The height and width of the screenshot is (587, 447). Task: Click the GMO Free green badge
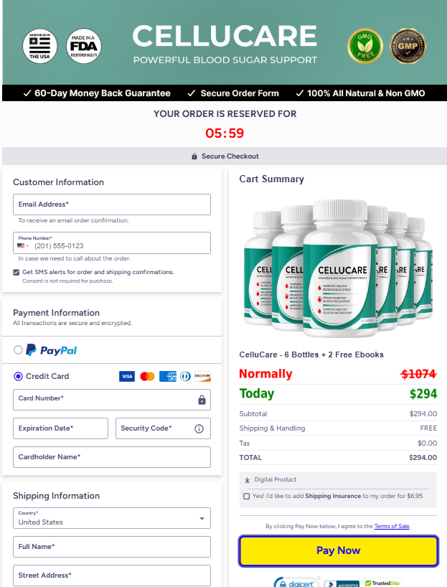365,47
